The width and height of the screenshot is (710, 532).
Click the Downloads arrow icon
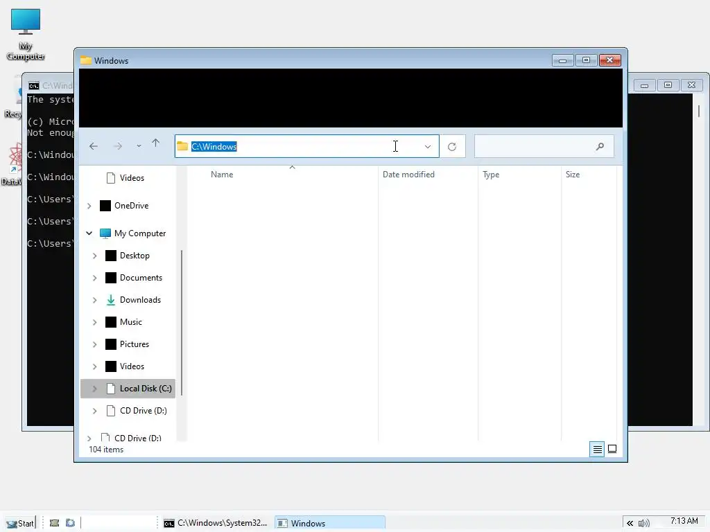click(x=110, y=300)
